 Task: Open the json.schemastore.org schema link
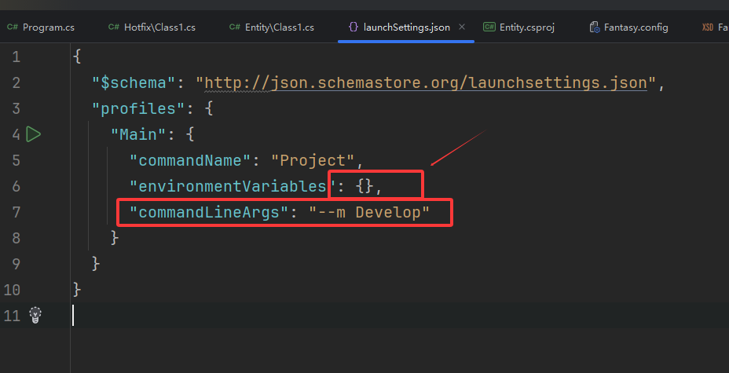[x=426, y=82]
